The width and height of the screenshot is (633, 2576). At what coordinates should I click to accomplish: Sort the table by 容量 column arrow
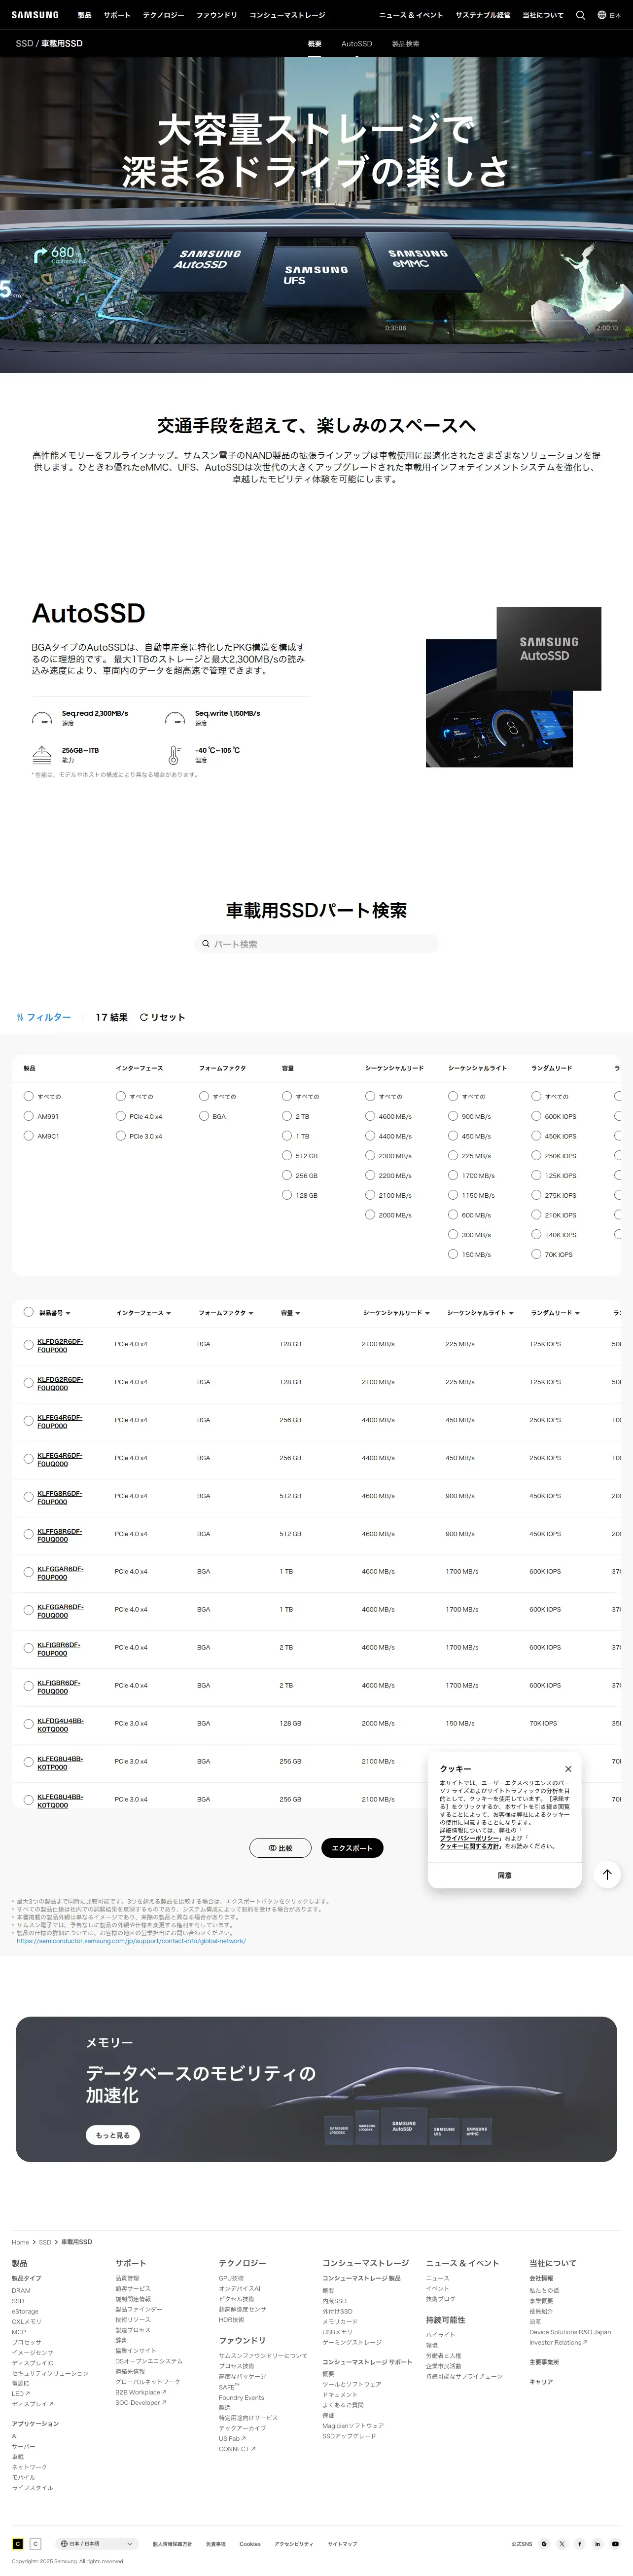[298, 1313]
